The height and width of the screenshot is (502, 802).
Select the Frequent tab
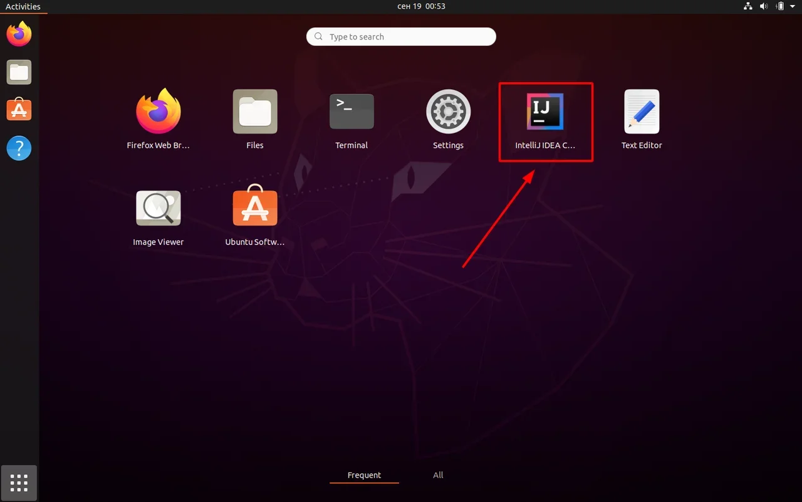(x=364, y=475)
